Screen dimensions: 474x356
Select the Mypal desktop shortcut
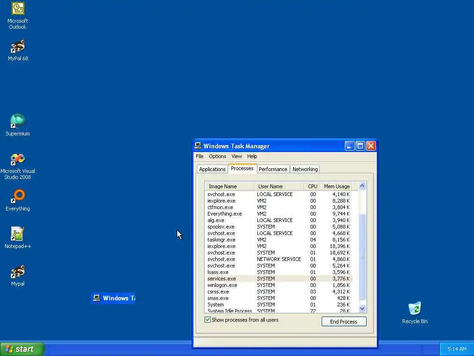pyautogui.click(x=18, y=275)
